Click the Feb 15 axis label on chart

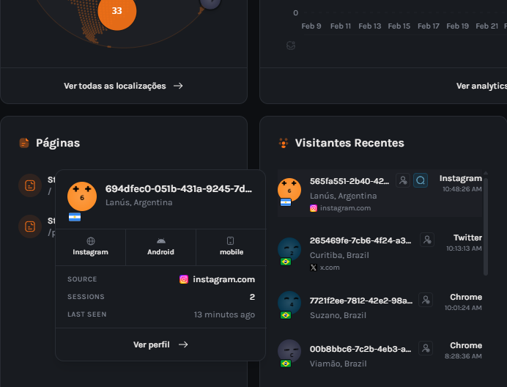click(399, 26)
